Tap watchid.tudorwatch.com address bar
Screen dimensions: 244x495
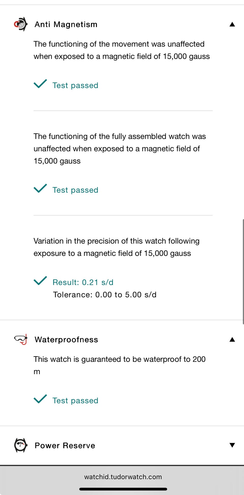(x=123, y=477)
